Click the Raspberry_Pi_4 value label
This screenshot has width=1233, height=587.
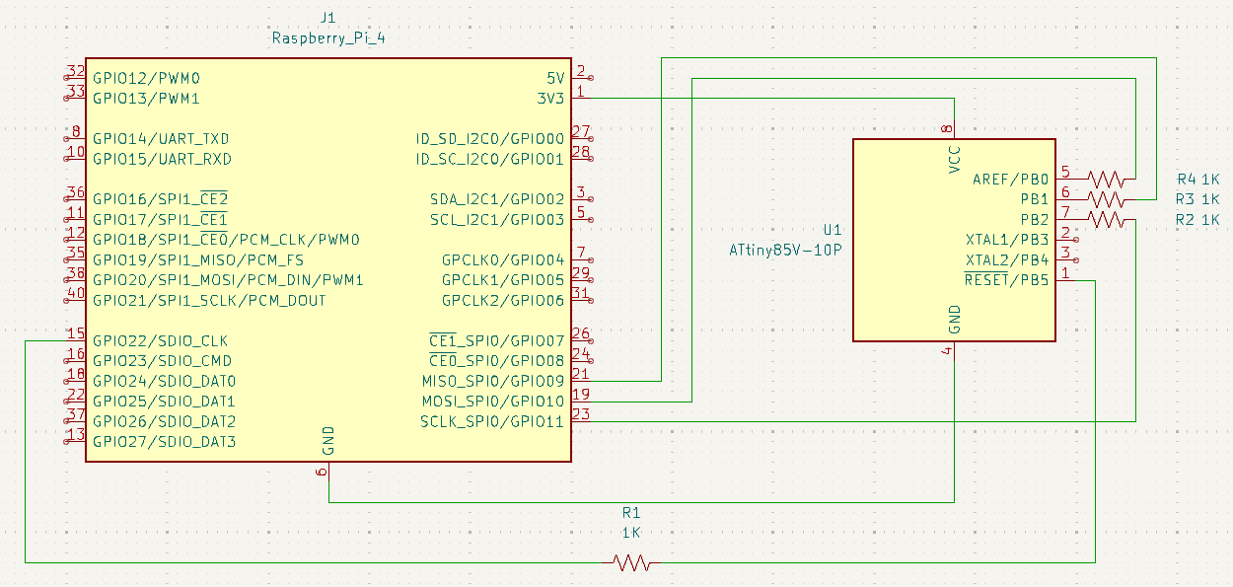tap(328, 38)
